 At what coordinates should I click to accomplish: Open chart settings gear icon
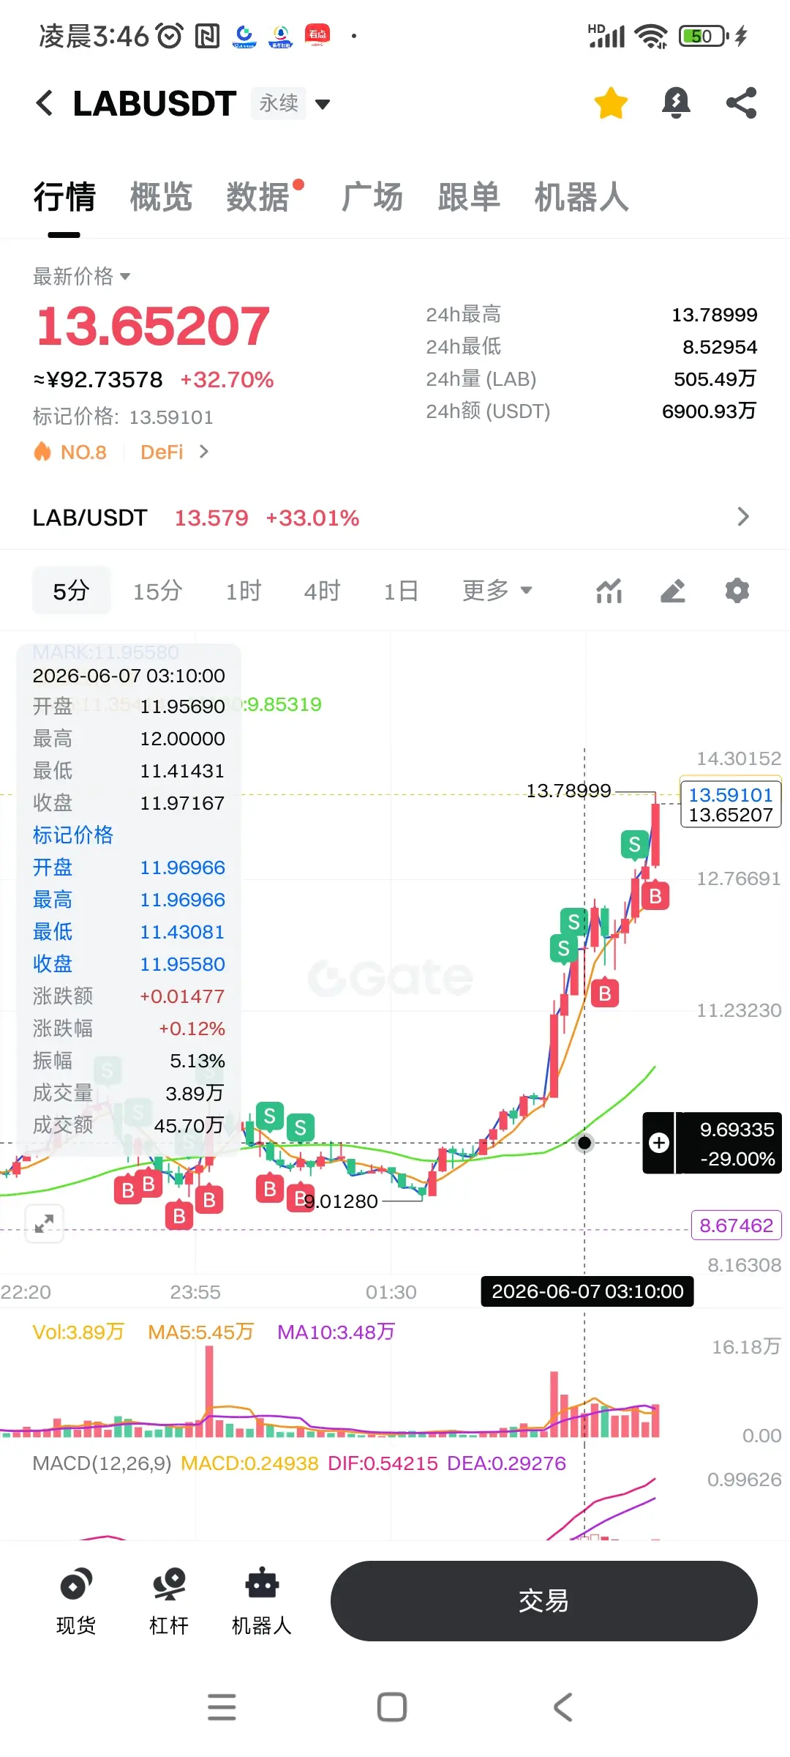pyautogui.click(x=737, y=590)
